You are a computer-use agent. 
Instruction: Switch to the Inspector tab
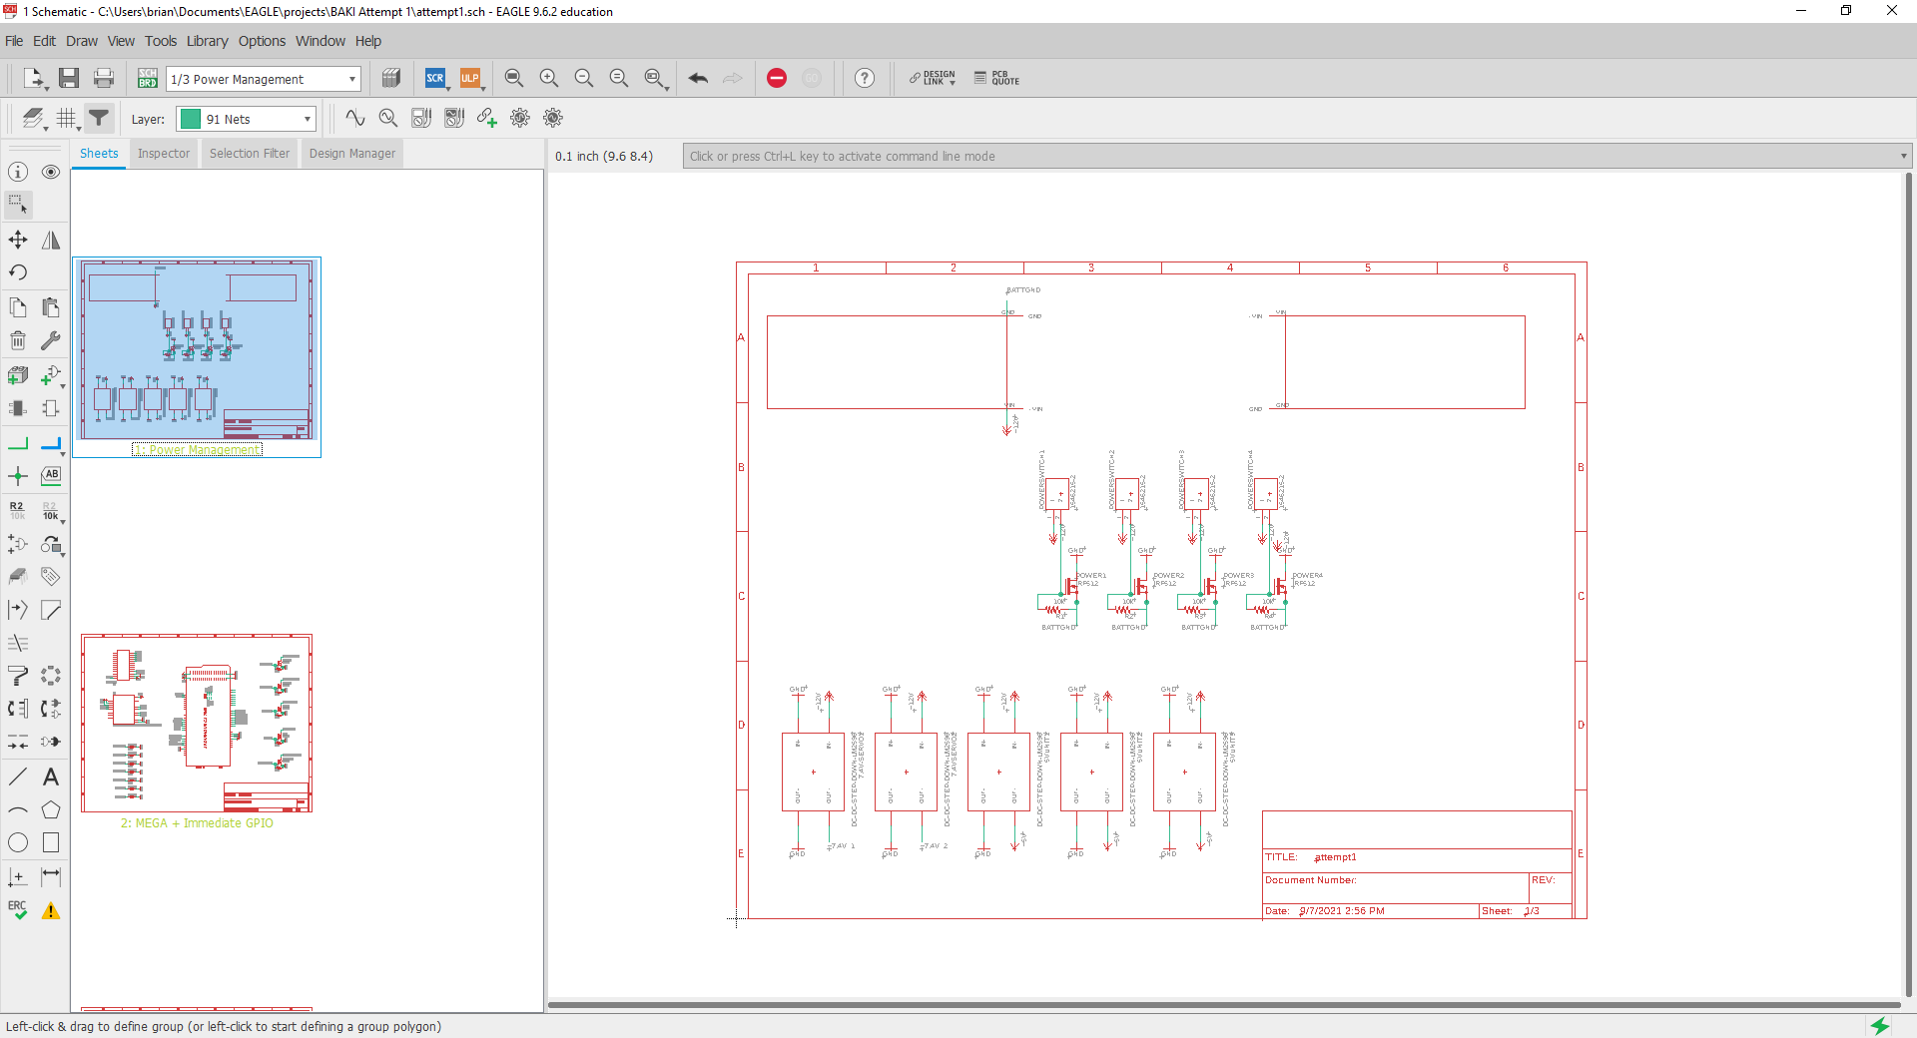164,154
